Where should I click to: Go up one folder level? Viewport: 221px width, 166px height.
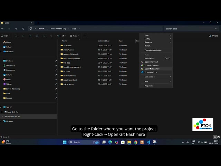tap(16, 29)
